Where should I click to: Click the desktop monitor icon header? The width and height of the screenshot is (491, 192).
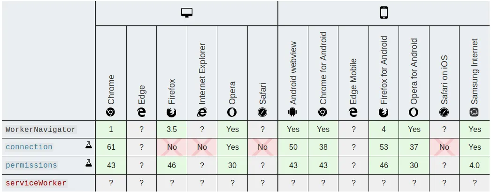coord(187,13)
